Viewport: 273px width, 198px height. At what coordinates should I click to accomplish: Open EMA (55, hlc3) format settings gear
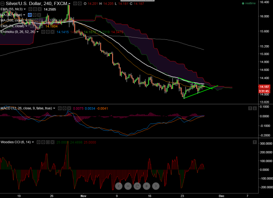click(35, 9)
